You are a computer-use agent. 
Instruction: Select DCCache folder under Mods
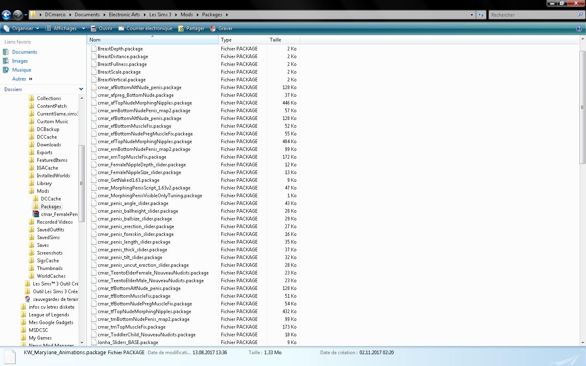point(51,199)
